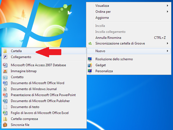
Task: Click the Personalizza monitor icon
Action: [x=90, y=71]
